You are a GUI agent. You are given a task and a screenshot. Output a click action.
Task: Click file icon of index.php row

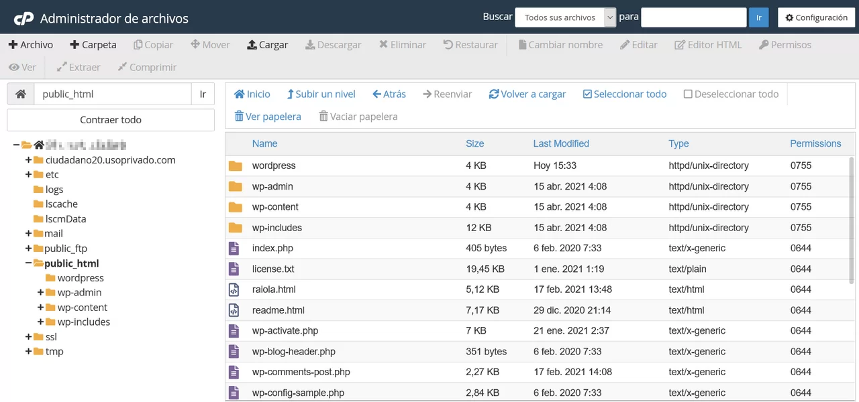tap(234, 249)
